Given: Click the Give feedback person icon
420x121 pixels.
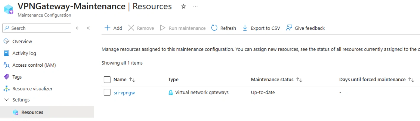Looking at the screenshot, I should click(289, 28).
